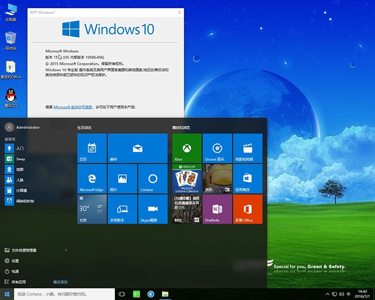The height and width of the screenshot is (300, 375).
Task: Open the Xbox tile
Action: [187, 148]
